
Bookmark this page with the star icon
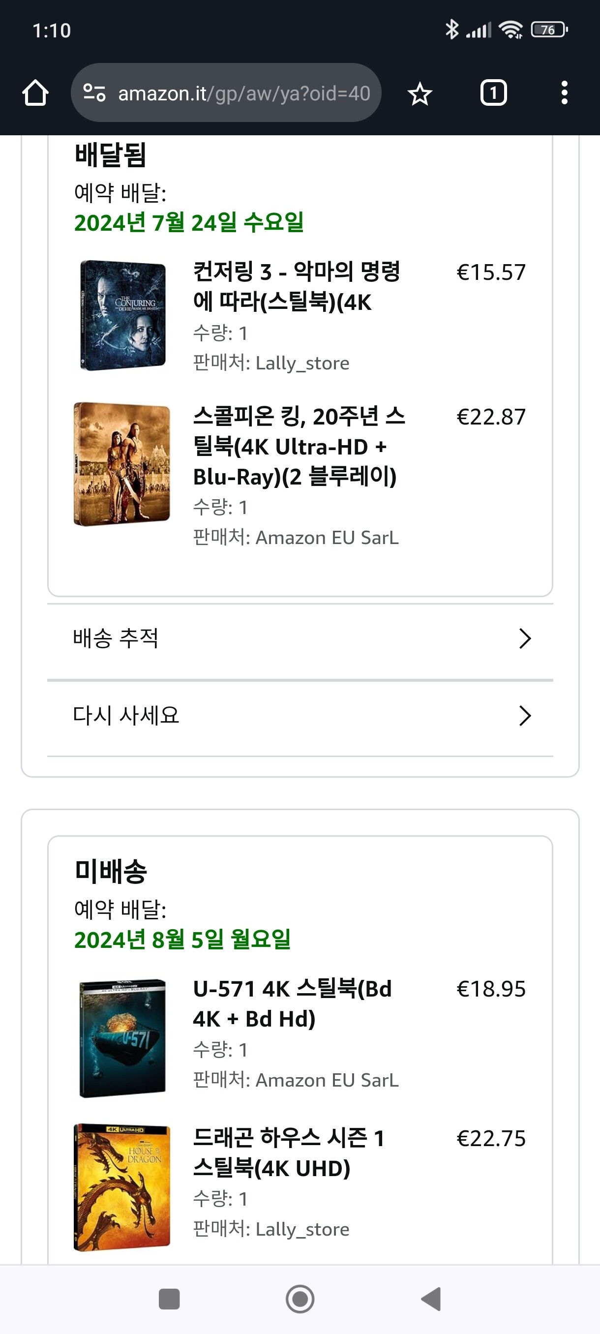pos(420,94)
